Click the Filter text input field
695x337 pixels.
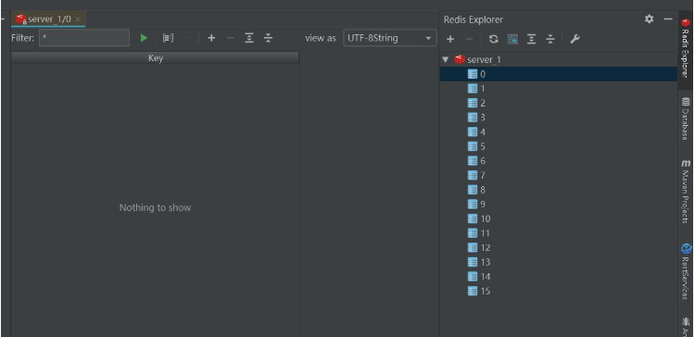(84, 38)
